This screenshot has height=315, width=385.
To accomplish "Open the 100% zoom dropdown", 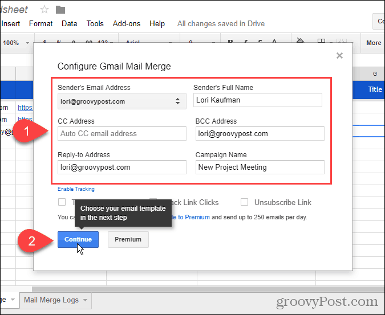I will point(16,43).
